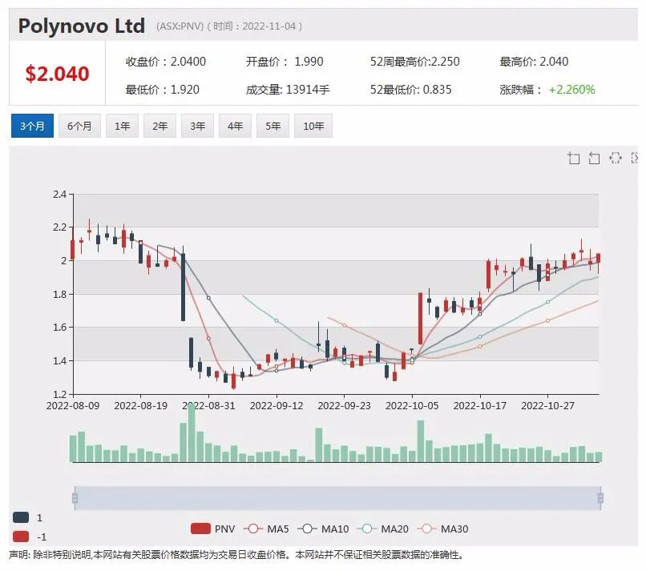The height and width of the screenshot is (571, 646).
Task: Click the 2022-09-23 x-axis label
Action: tap(344, 406)
